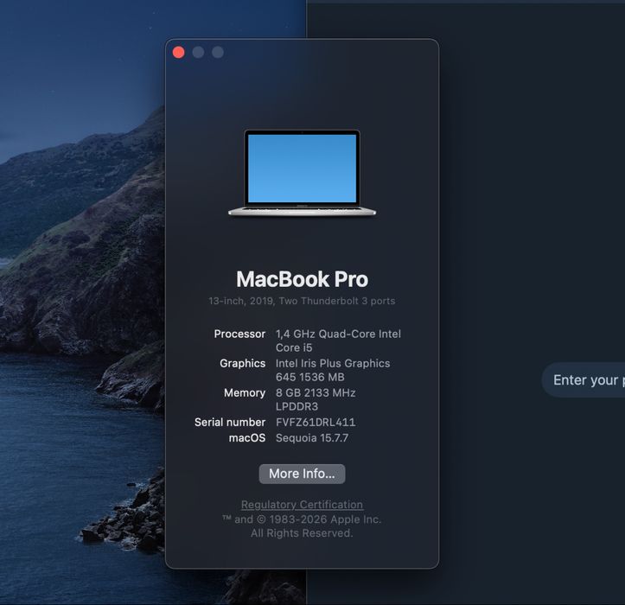The width and height of the screenshot is (625, 605).
Task: Click the "13-inch, 2019, Two Thunderbolt 3 ports" subtitle
Action: click(302, 301)
